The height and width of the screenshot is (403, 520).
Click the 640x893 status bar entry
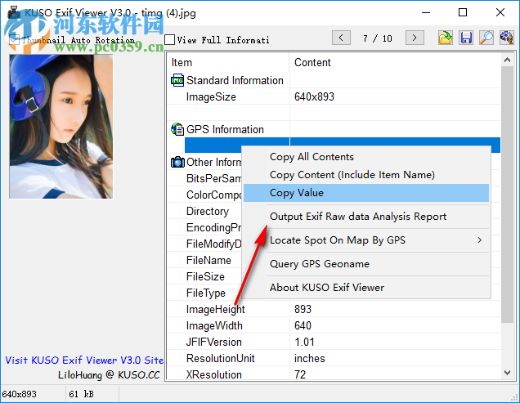tap(20, 394)
